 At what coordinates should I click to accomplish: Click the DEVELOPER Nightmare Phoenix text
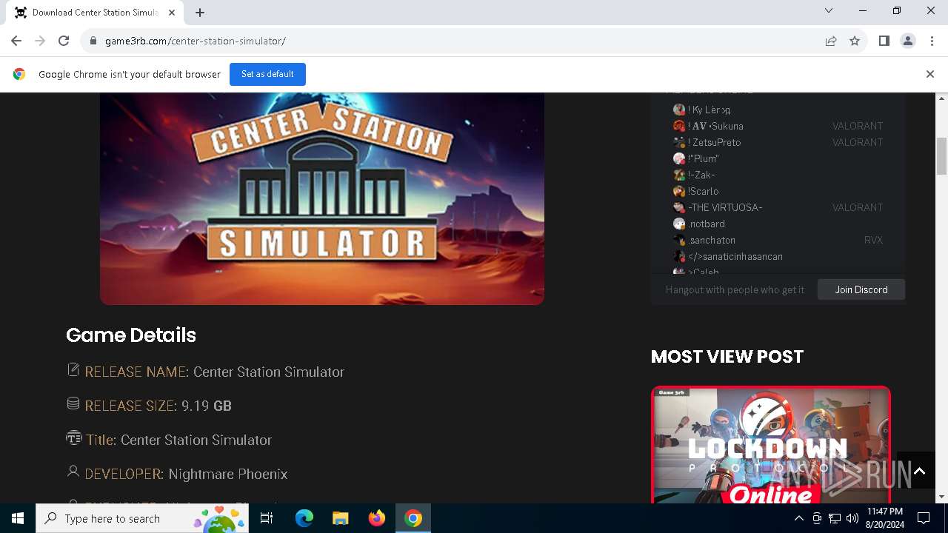tap(186, 474)
